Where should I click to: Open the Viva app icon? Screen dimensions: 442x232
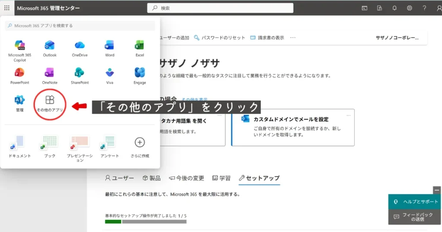110,73
